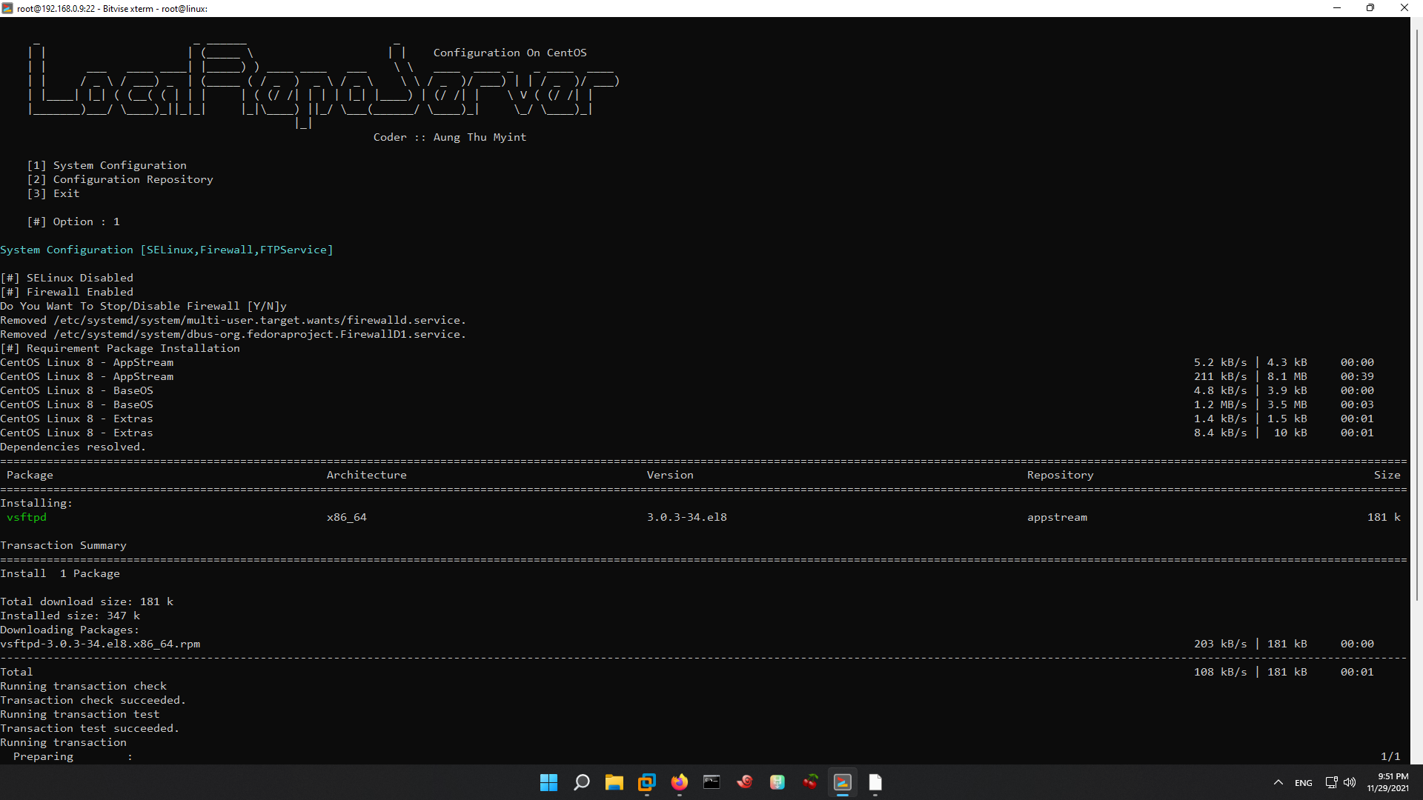Switch to Bitvise xterm taskbar icon
1423x800 pixels.
point(843,782)
